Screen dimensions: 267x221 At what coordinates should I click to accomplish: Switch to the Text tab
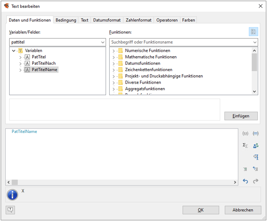(85, 20)
